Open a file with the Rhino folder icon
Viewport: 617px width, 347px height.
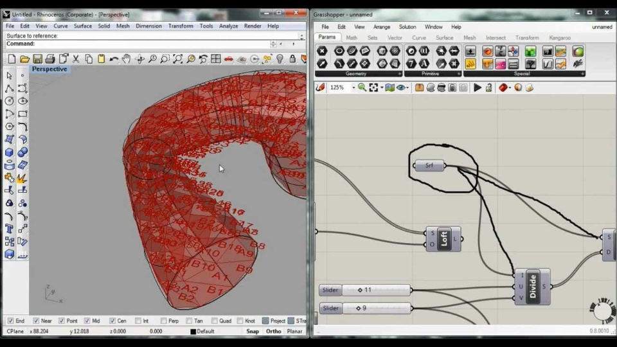24,59
